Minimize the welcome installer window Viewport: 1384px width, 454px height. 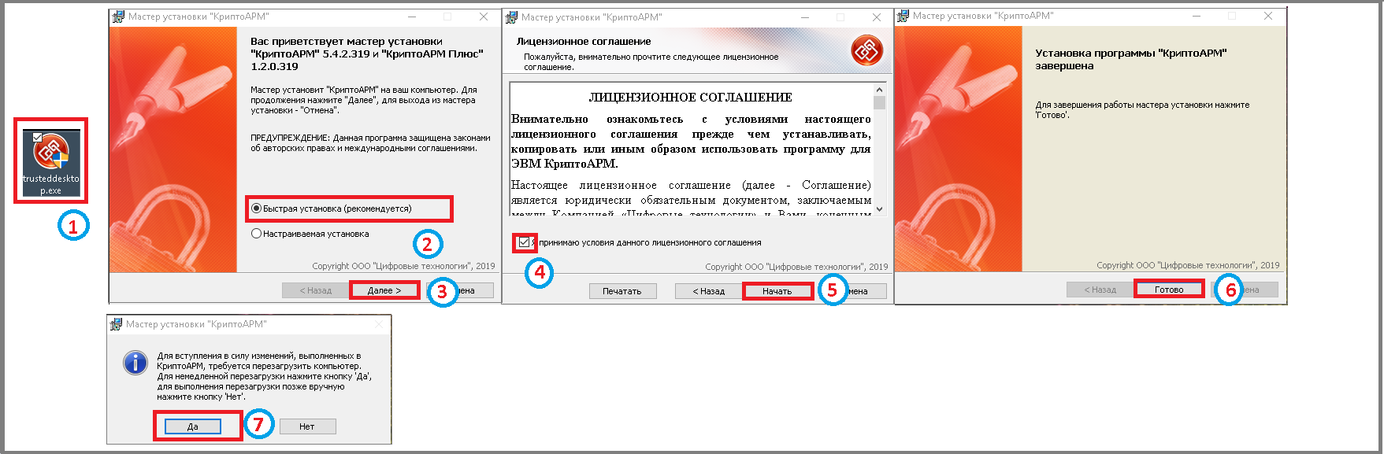click(x=413, y=17)
